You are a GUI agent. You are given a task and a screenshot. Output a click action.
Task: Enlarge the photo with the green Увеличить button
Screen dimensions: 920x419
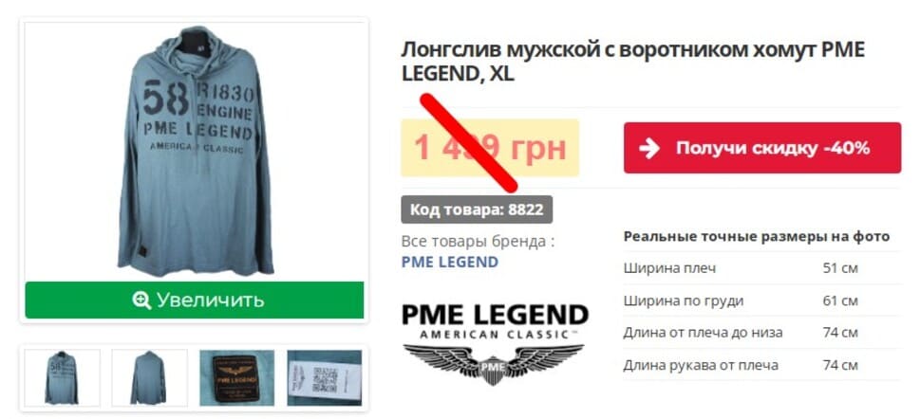[x=195, y=301]
